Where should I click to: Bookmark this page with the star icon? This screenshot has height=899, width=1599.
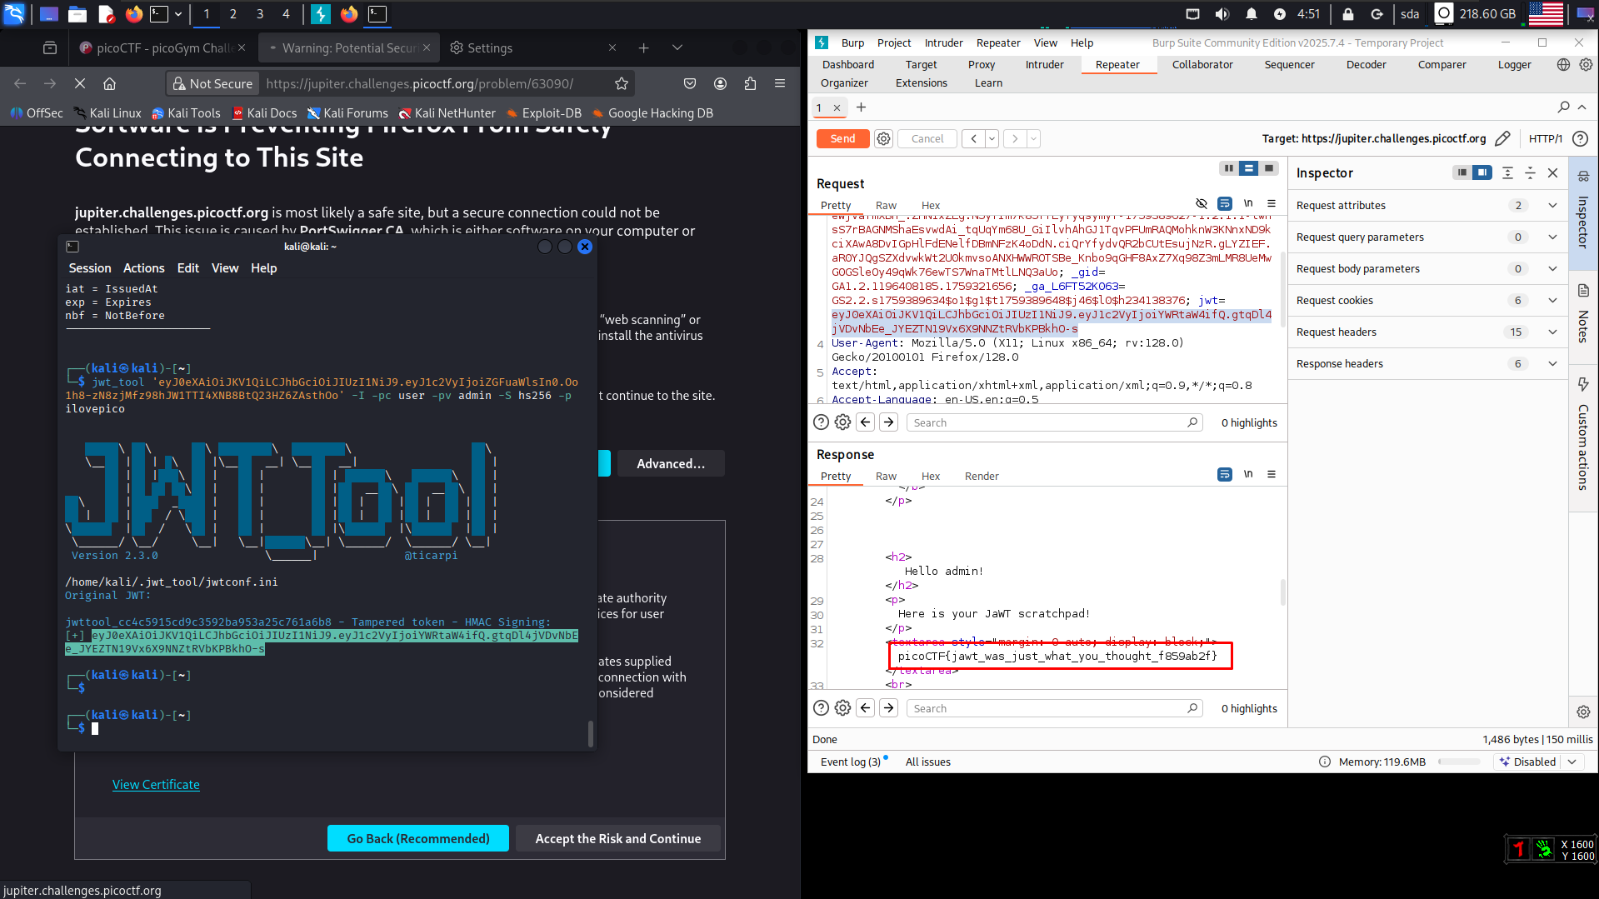point(621,83)
